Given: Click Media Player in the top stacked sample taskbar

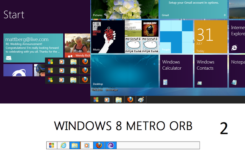Looking at the screenshot, I should [x=62, y=62].
